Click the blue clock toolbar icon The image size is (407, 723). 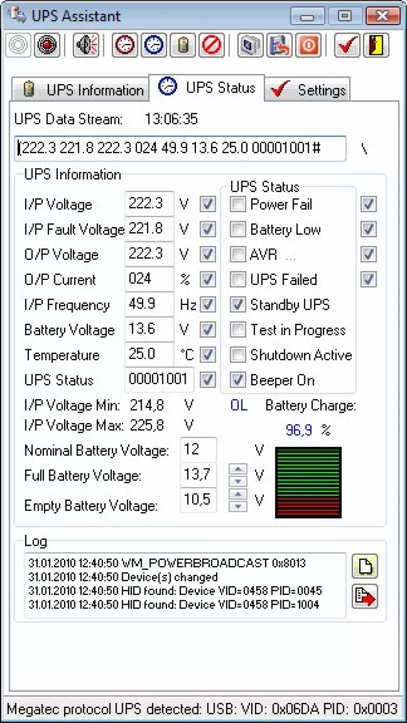tap(154, 45)
